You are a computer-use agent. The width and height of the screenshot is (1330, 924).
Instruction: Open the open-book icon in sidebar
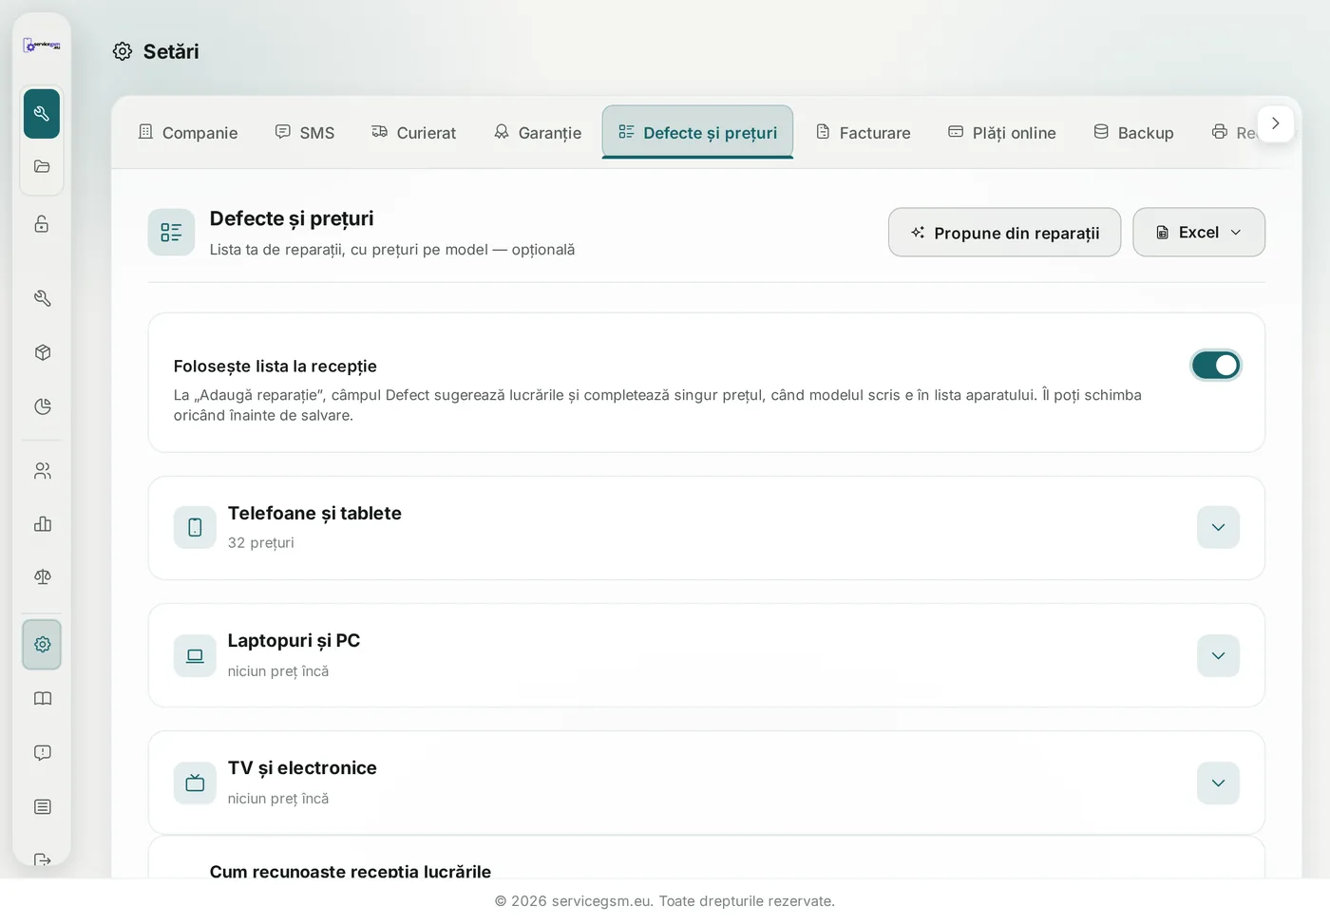click(x=42, y=699)
